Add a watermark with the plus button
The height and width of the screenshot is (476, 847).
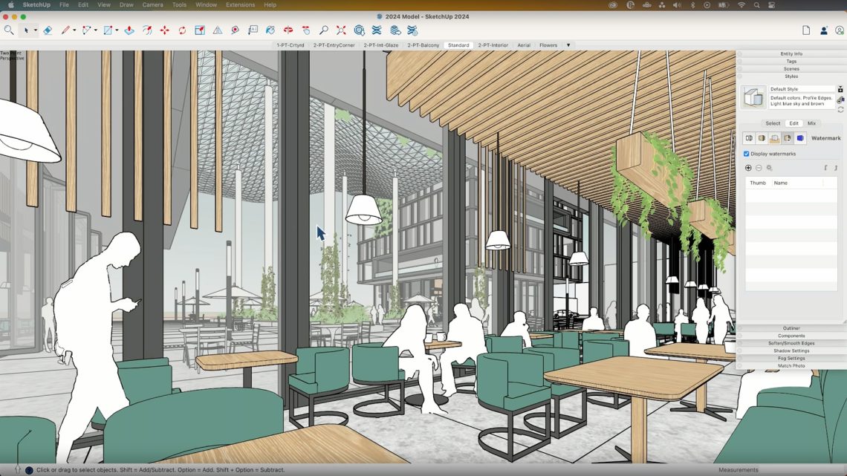point(748,168)
